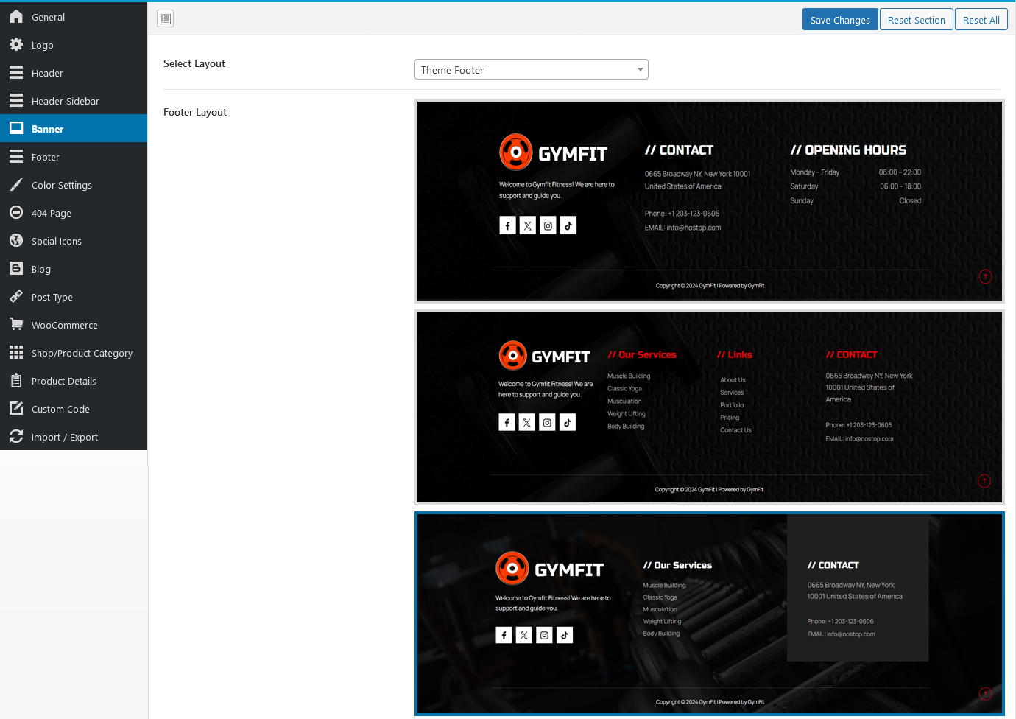The height and width of the screenshot is (719, 1016).
Task: Switch to the Footer section
Action: 16,157
